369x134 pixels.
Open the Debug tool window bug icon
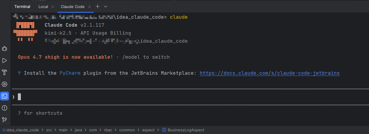pyautogui.click(x=4, y=49)
